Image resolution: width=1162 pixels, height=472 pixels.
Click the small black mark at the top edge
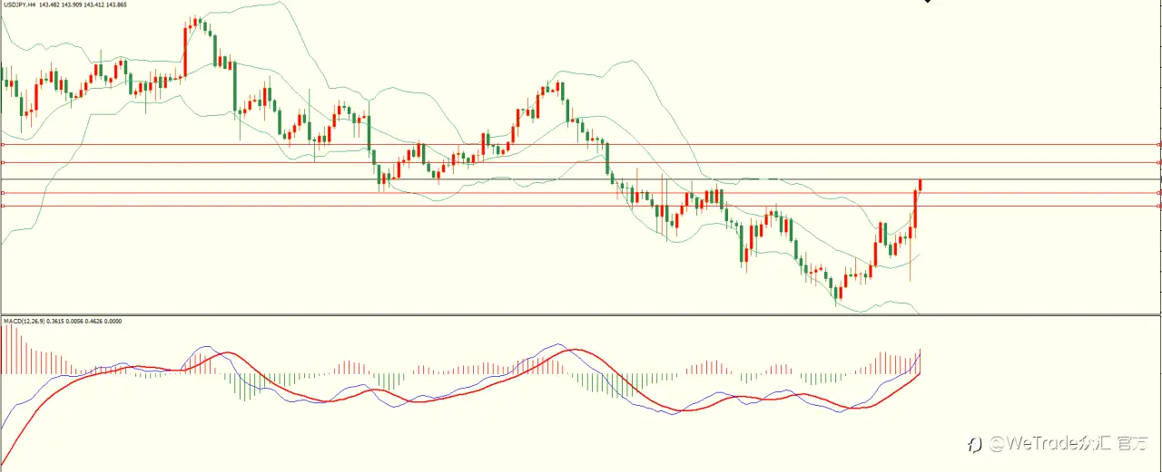coord(927,2)
